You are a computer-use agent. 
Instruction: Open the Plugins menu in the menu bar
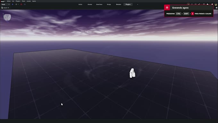pos(18,1)
